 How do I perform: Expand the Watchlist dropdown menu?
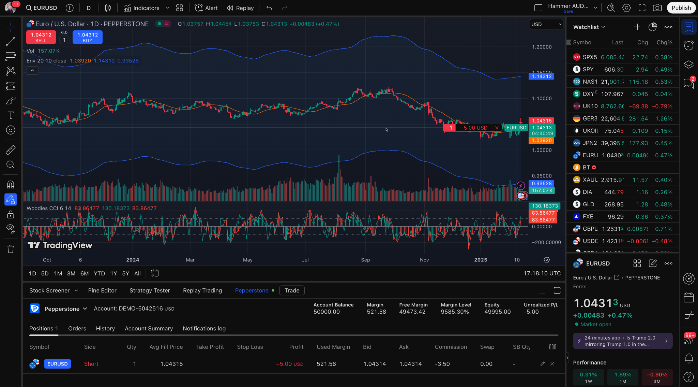tap(589, 27)
